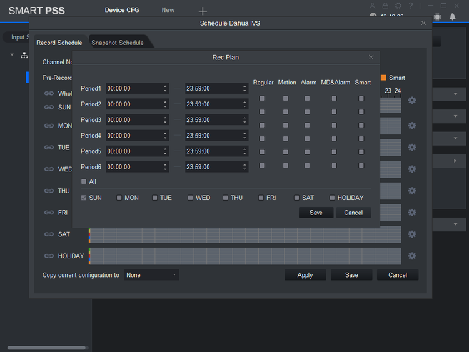Enable the All days checkbox
The image size is (469, 352).
[84, 182]
